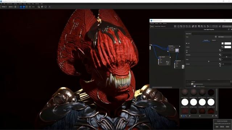Open the Lighting menu

pyautogui.click(x=15, y=4)
